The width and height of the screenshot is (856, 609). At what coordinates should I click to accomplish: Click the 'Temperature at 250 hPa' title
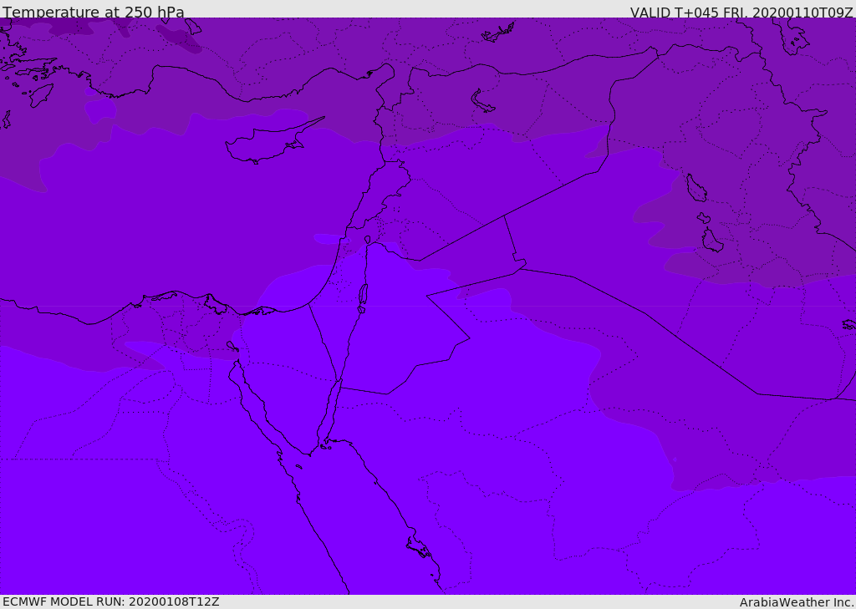94,12
